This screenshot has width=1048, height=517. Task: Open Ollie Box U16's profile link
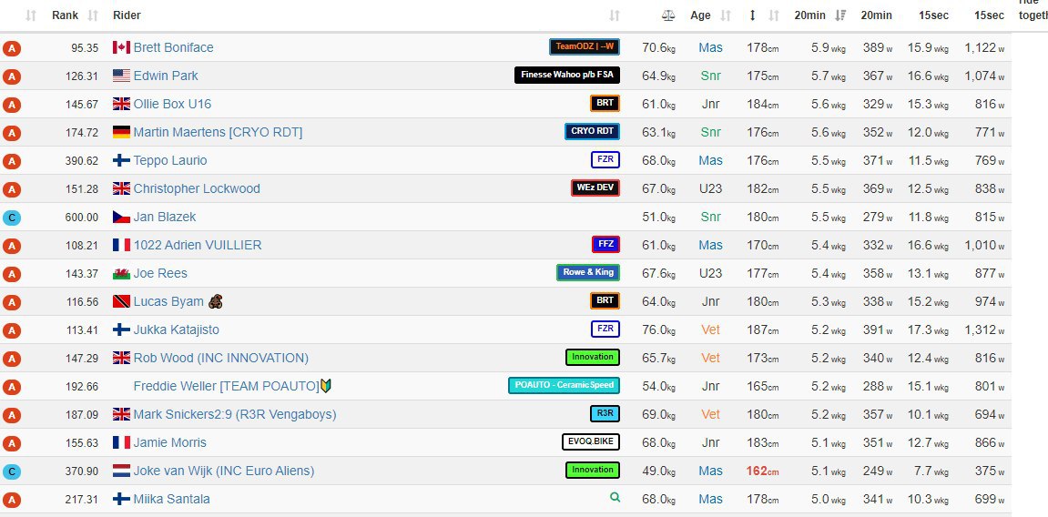172,104
